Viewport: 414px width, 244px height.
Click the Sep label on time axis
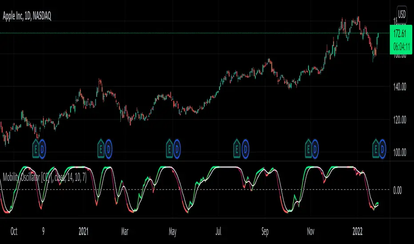[x=265, y=232]
